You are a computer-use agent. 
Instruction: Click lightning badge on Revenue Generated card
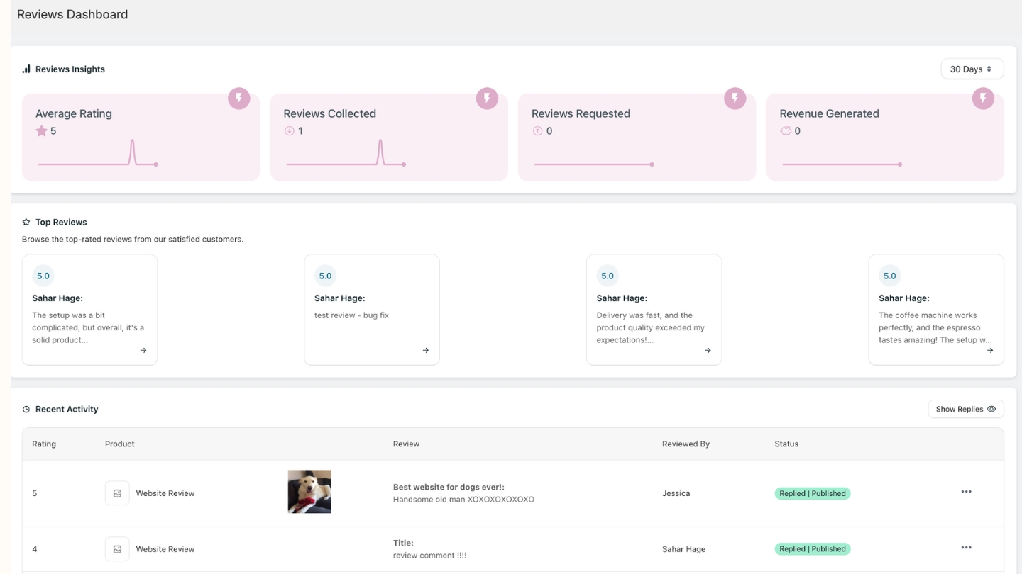click(983, 99)
